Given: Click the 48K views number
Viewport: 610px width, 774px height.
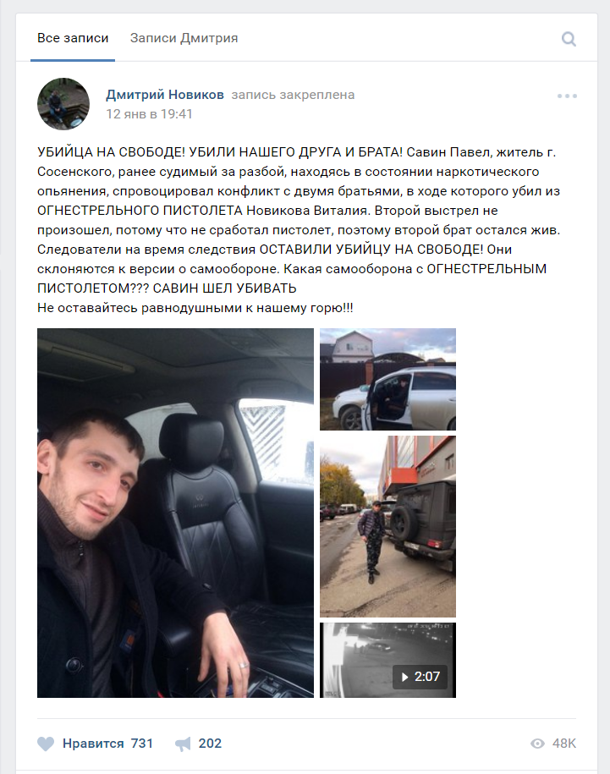Looking at the screenshot, I should click(x=564, y=744).
